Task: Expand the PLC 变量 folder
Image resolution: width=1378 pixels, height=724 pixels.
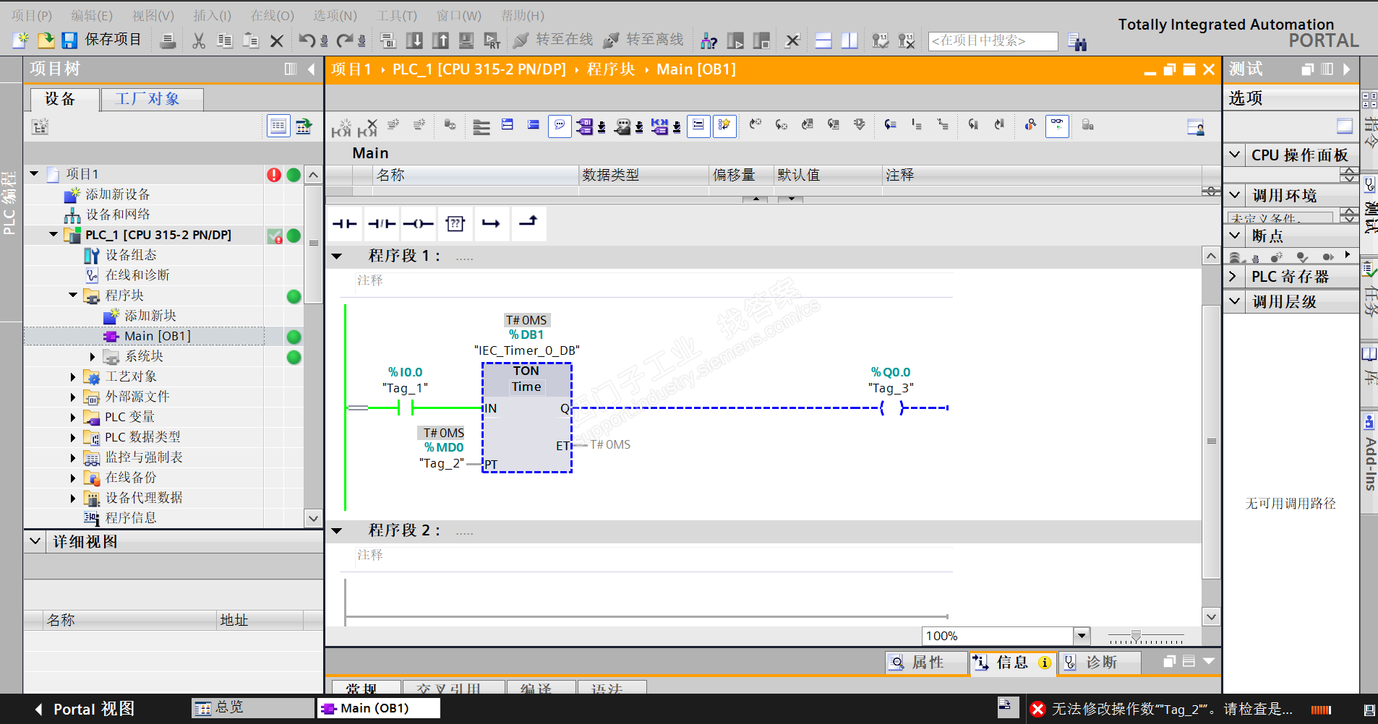Action: tap(73, 417)
